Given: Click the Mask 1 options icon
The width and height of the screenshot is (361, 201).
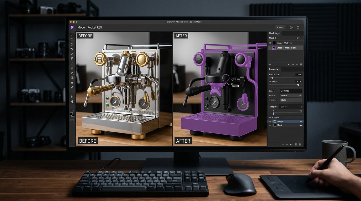Looking at the screenshot, I should [x=298, y=38].
